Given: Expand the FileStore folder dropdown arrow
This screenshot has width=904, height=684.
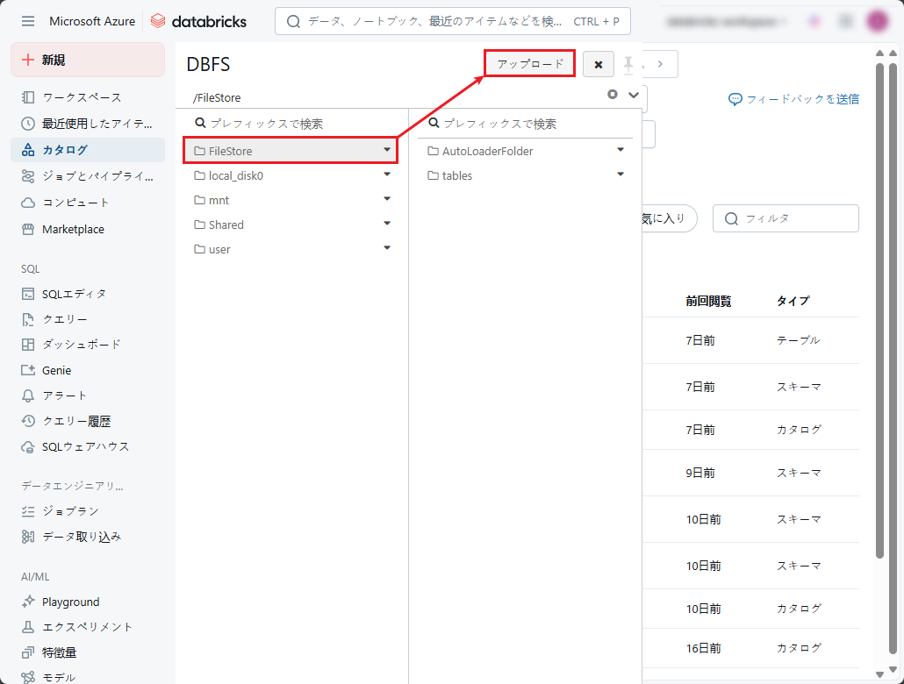Looking at the screenshot, I should click(387, 150).
